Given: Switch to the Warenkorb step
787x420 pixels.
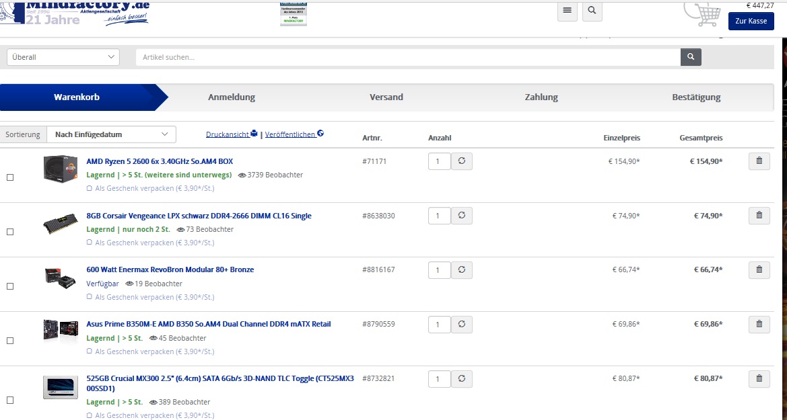Looking at the screenshot, I should [77, 97].
